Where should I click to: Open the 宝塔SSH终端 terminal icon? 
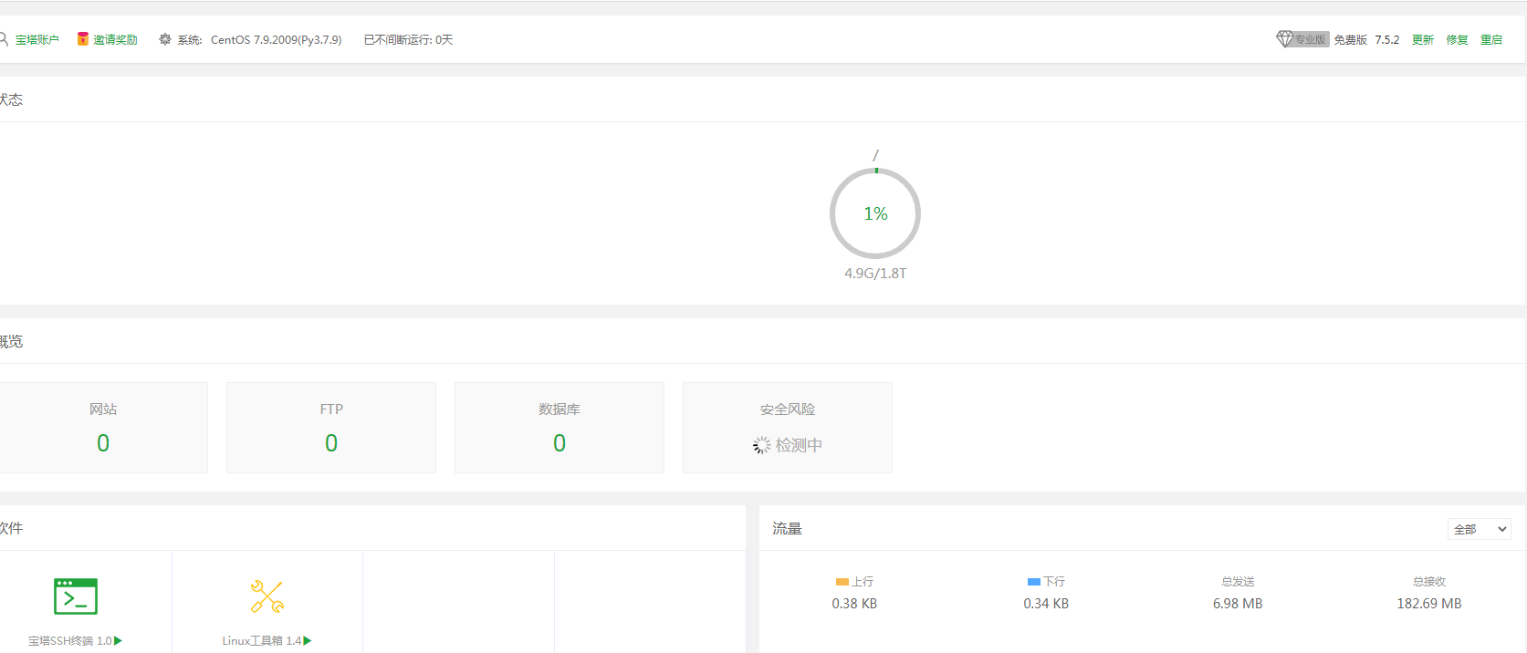76,596
